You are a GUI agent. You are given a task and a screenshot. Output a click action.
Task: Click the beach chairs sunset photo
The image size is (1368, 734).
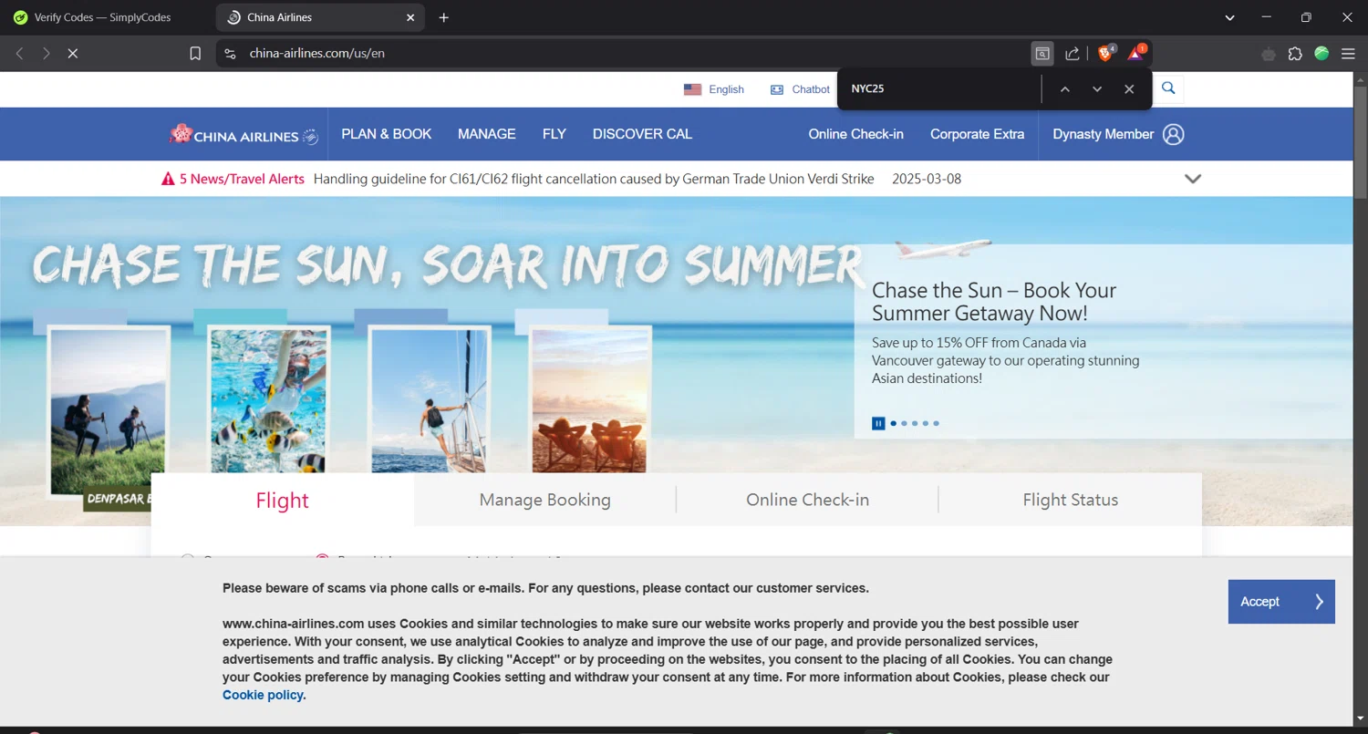point(588,400)
